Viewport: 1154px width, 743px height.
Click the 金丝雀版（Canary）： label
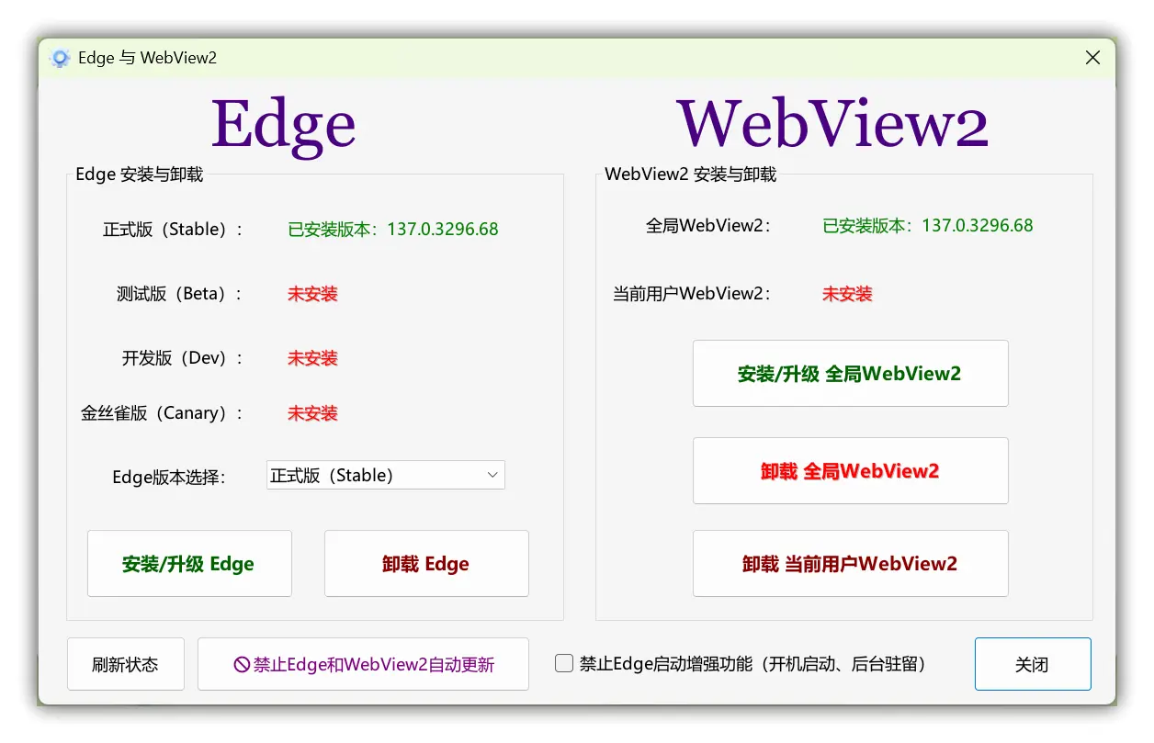pyautogui.click(x=163, y=413)
